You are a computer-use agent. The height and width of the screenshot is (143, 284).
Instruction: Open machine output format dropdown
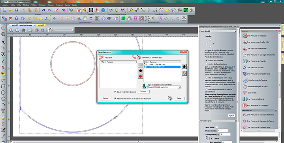179,87
